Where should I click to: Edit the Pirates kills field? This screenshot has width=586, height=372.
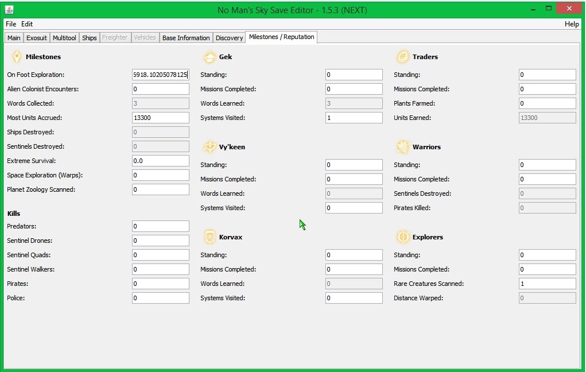pyautogui.click(x=161, y=284)
